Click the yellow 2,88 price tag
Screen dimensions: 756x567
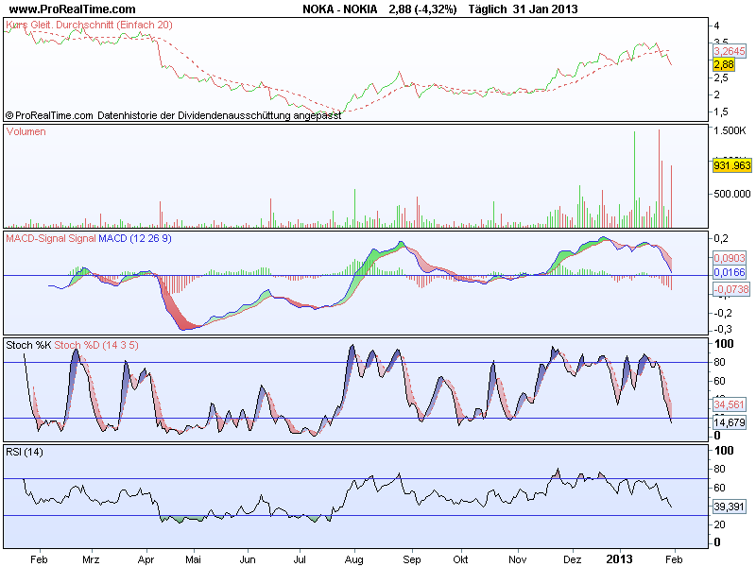tap(724, 64)
